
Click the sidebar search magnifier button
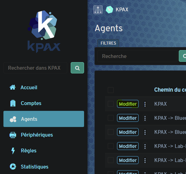click(77, 68)
